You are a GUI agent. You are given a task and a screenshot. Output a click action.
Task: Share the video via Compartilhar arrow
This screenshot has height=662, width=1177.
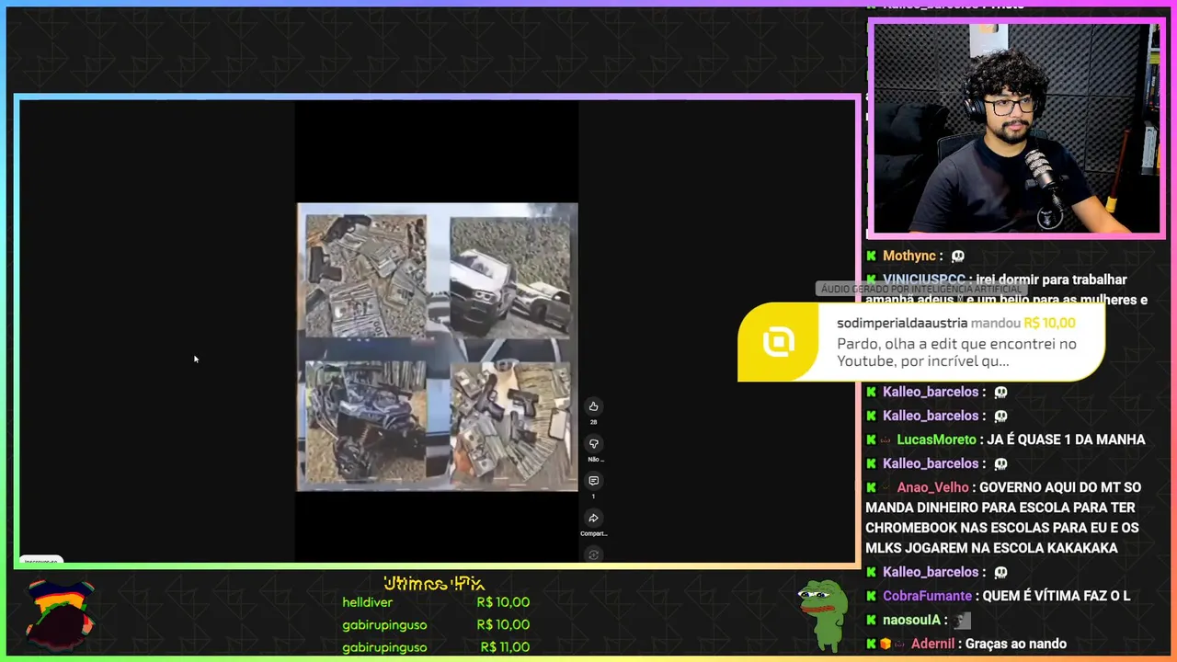click(x=593, y=519)
